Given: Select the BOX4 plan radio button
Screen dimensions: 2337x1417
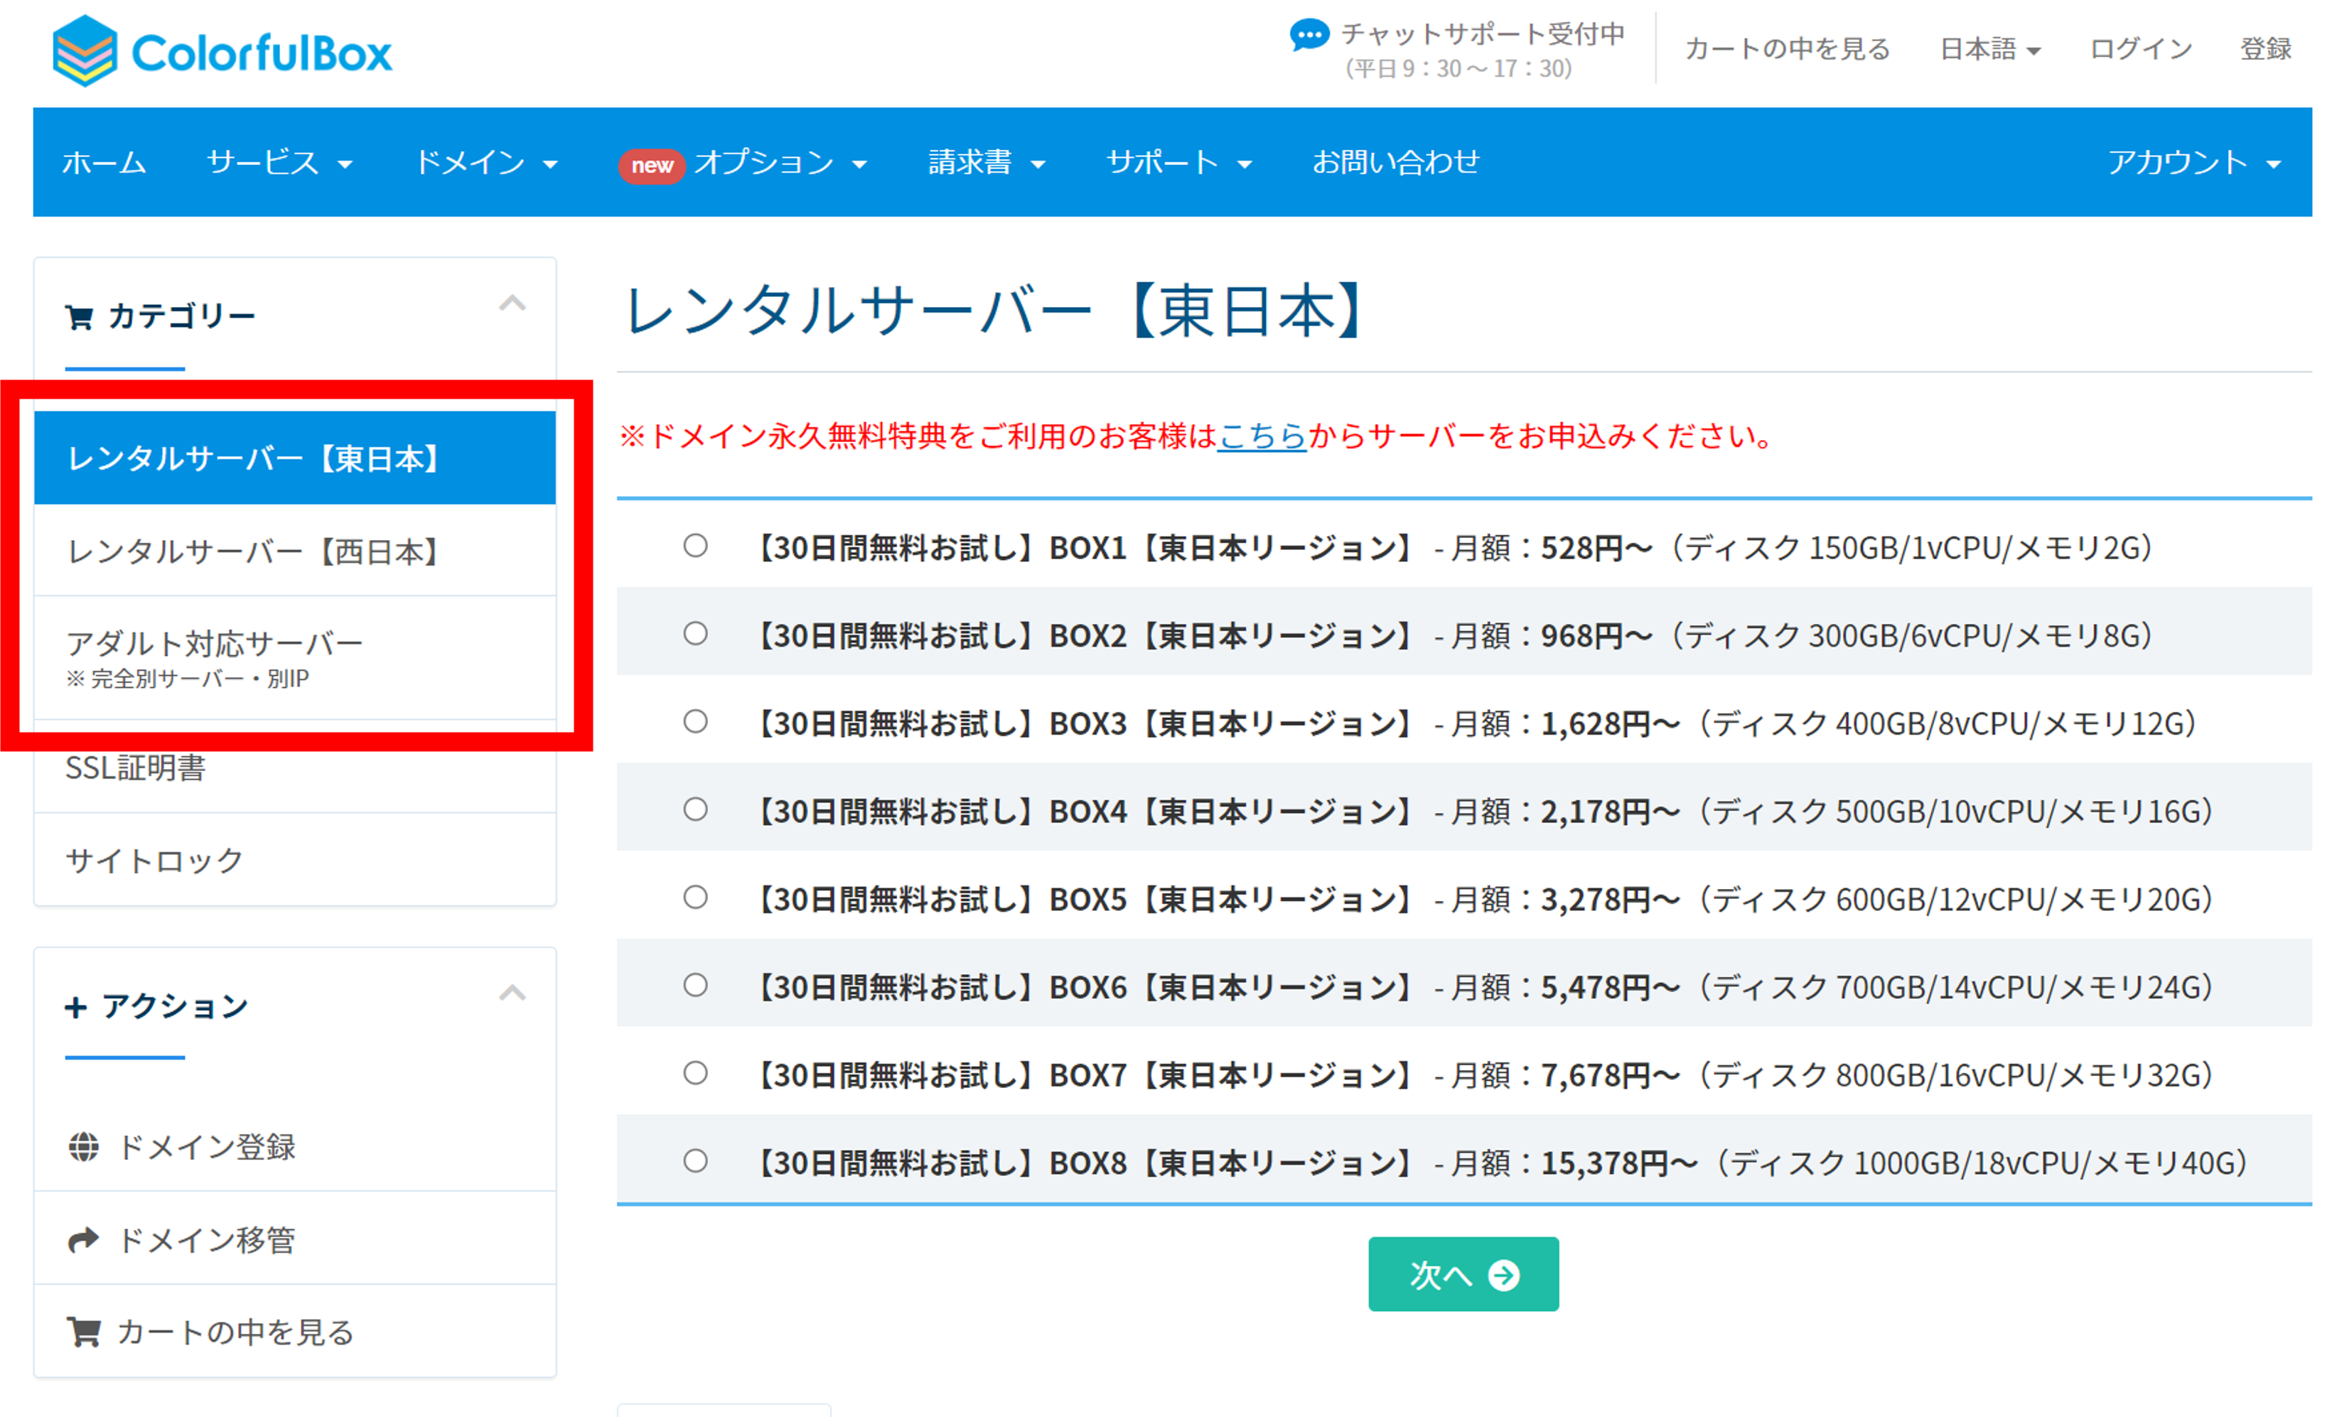Looking at the screenshot, I should pos(695,809).
